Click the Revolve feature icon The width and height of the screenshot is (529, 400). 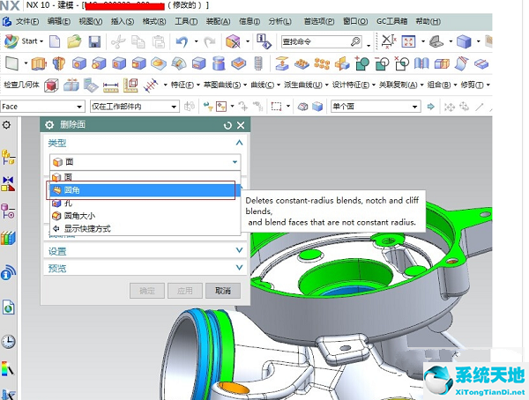[x=58, y=63]
